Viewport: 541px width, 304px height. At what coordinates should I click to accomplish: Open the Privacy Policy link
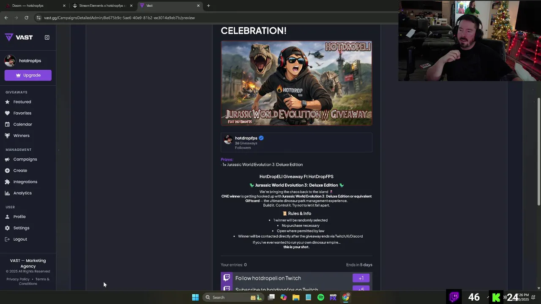pos(18,279)
